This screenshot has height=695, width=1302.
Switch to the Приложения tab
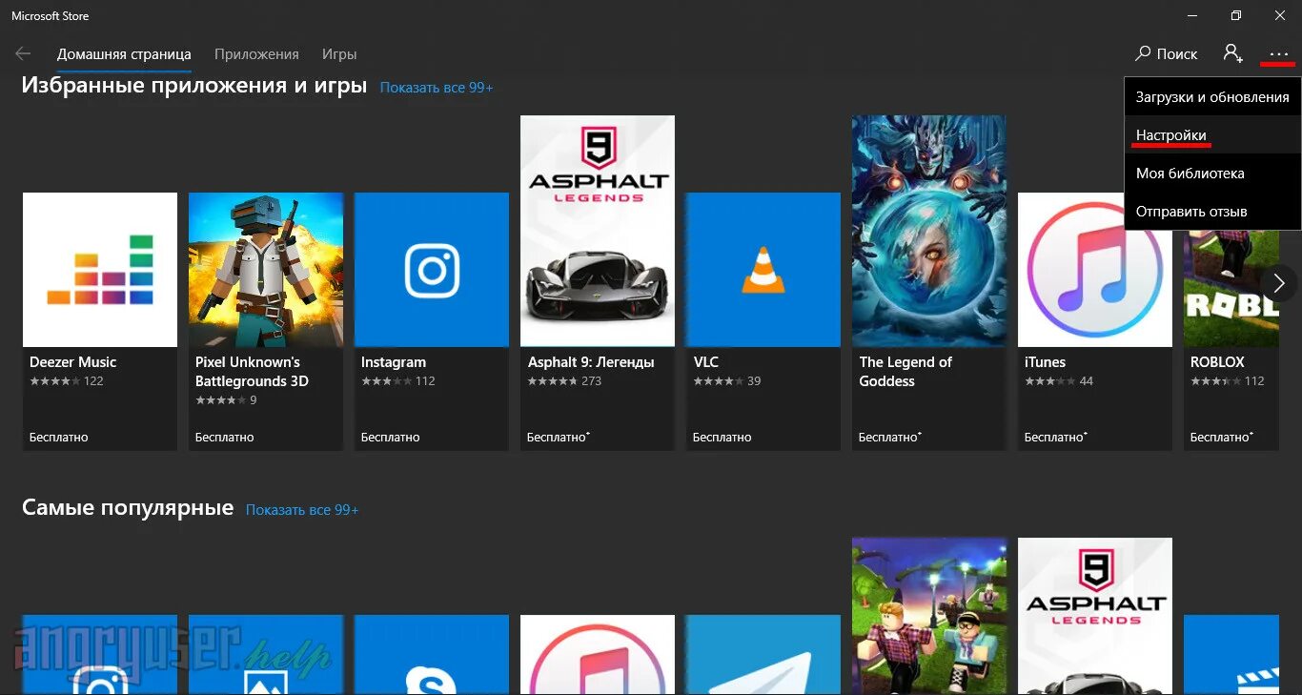[x=256, y=54]
